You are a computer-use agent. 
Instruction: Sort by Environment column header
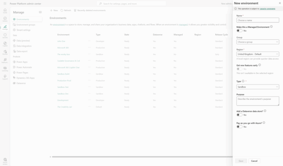[x=63, y=35]
